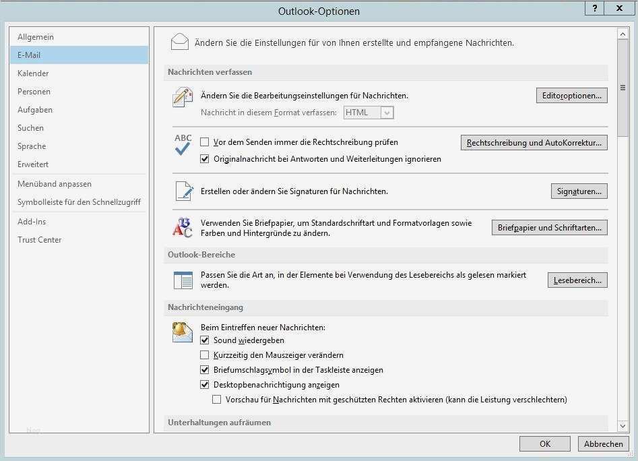
Task: Click the signature creation page icon
Action: tap(183, 191)
